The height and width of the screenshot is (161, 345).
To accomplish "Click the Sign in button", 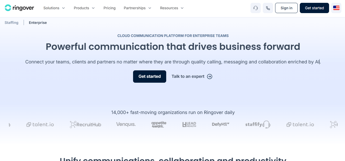I will (x=286, y=8).
